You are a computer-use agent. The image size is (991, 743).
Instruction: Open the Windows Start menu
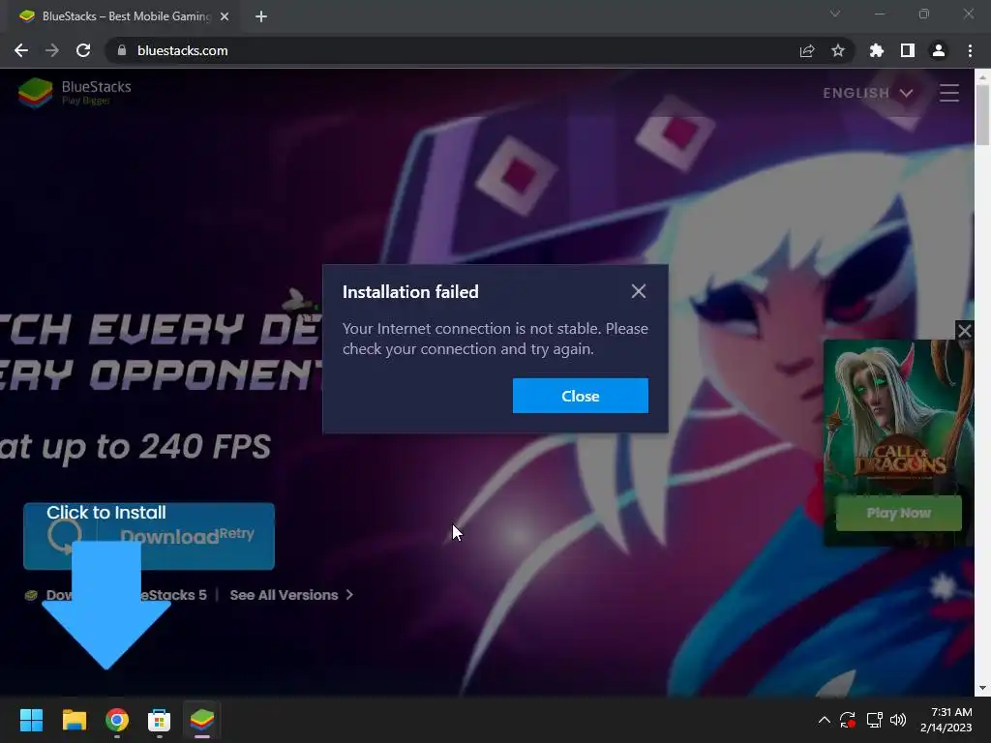[31, 720]
